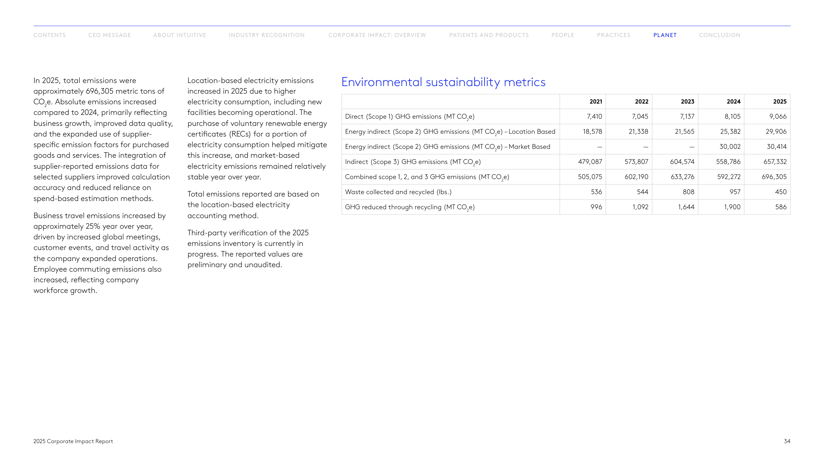Open PATIENTS AND PRODUCTS section
Screen dimensions: 824x463
click(x=489, y=35)
